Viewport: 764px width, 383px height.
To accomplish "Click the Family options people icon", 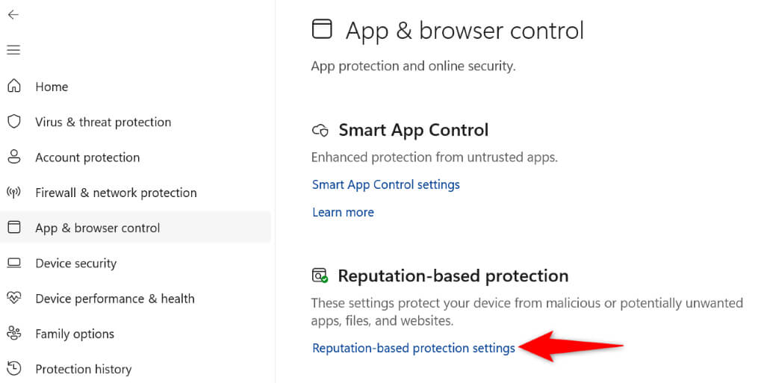I will (13, 334).
